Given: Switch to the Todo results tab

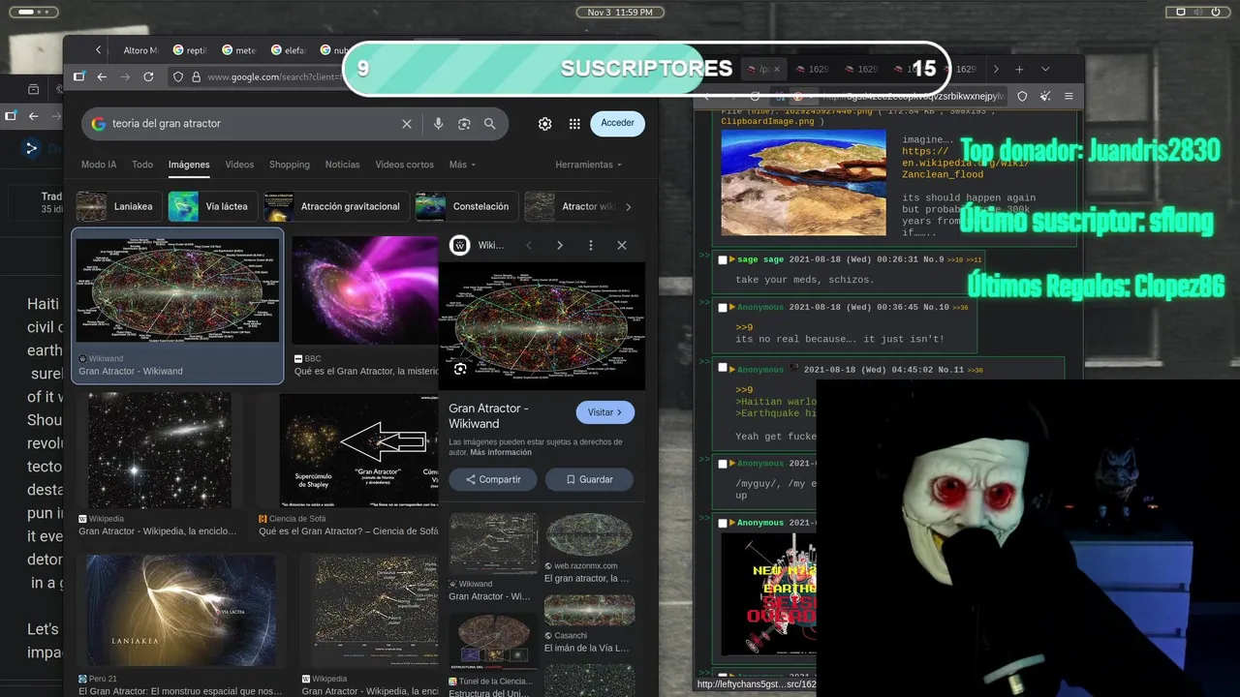Looking at the screenshot, I should 142,165.
